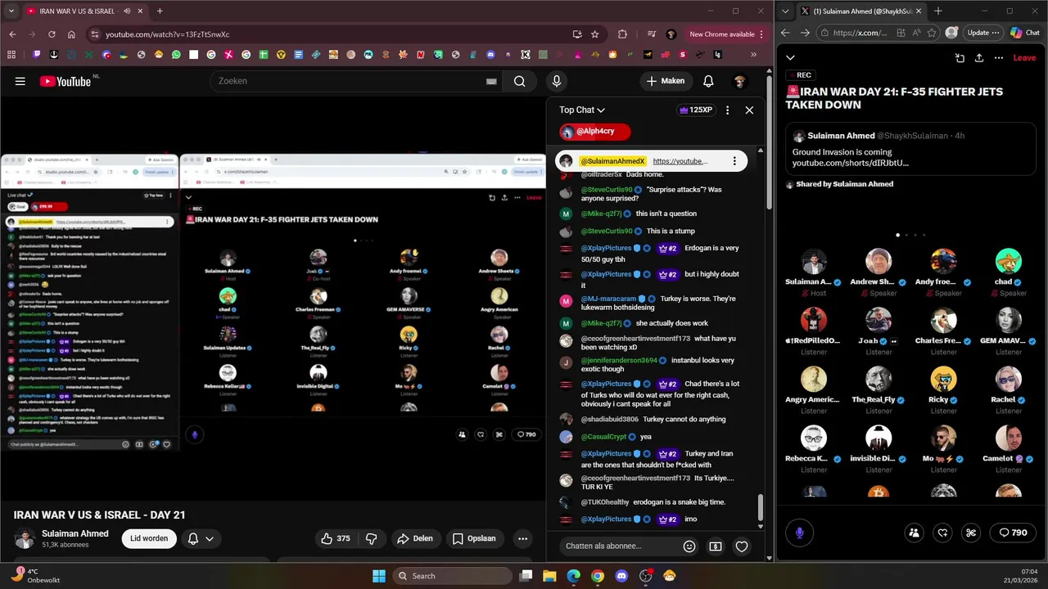This screenshot has height=589, width=1048.
Task: Open on-screen keyboard in YouTube search
Action: tap(491, 81)
